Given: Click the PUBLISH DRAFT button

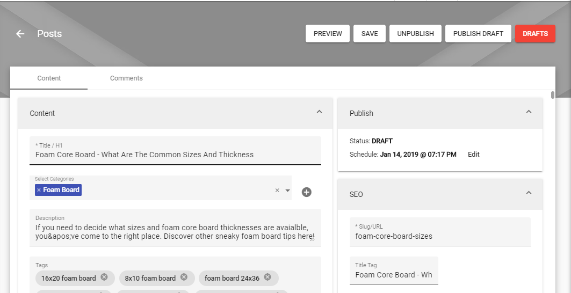Looking at the screenshot, I should click(478, 33).
